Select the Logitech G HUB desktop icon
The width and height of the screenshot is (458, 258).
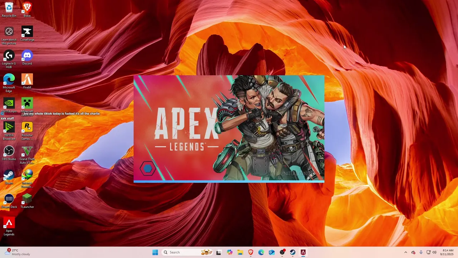(9, 59)
